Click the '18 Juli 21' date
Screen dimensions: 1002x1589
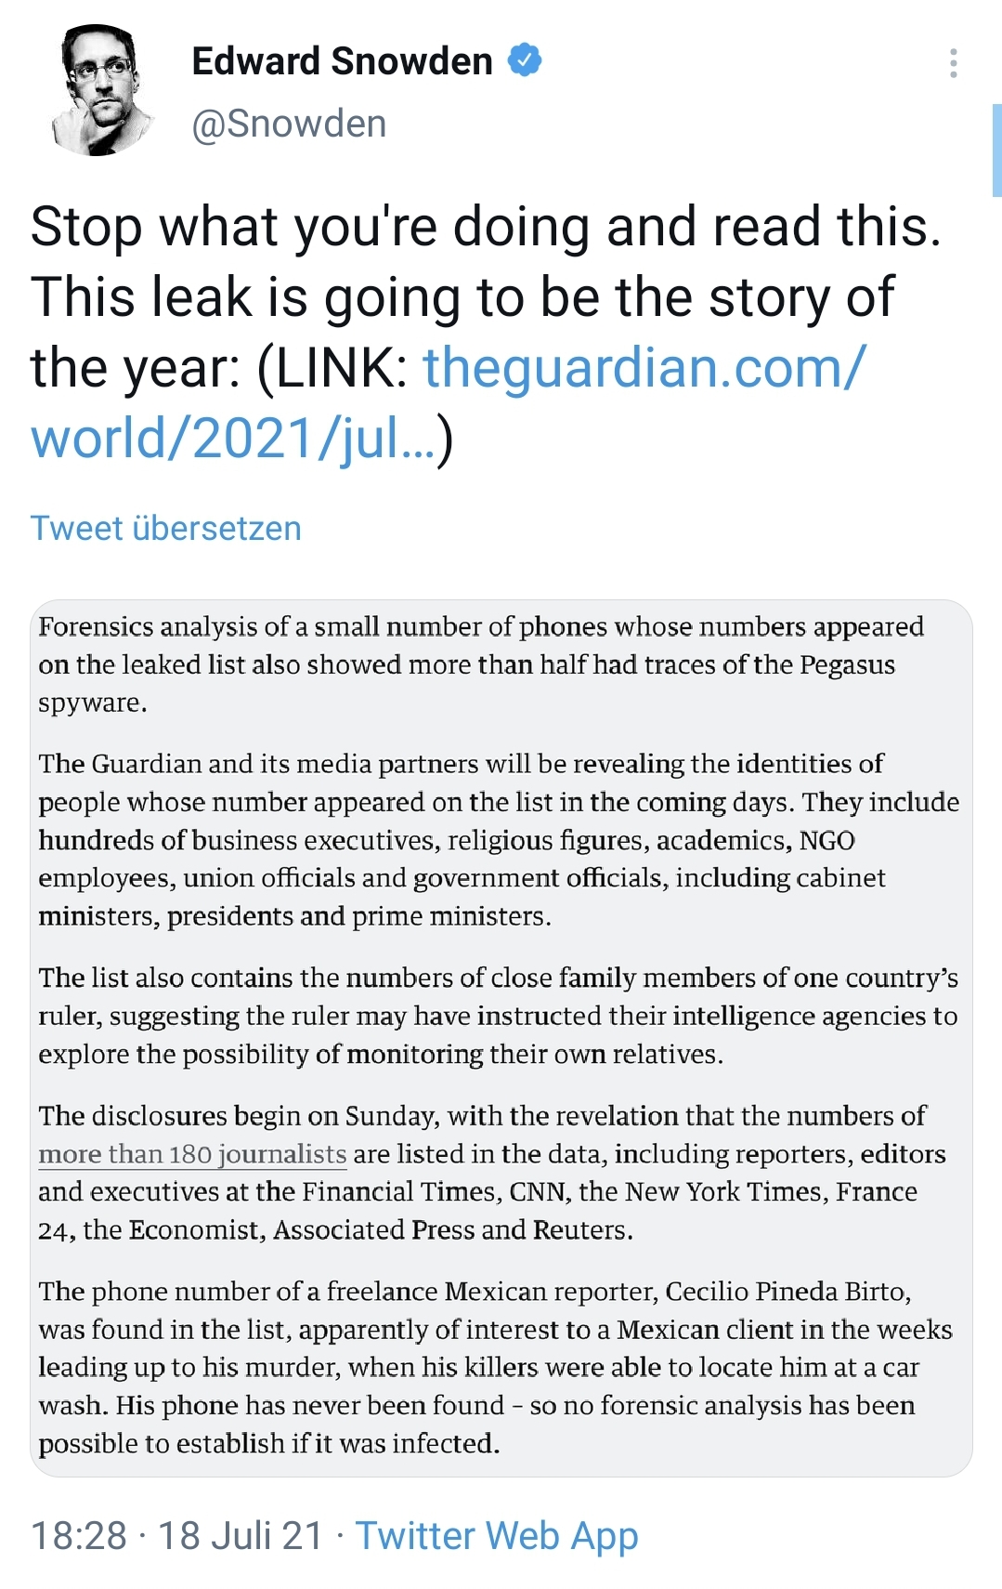(x=241, y=1535)
